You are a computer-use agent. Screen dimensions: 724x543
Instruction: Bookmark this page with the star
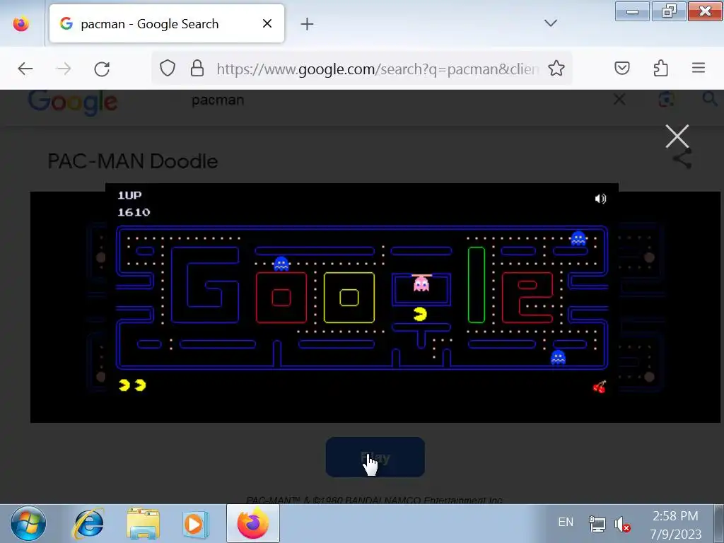pos(556,69)
